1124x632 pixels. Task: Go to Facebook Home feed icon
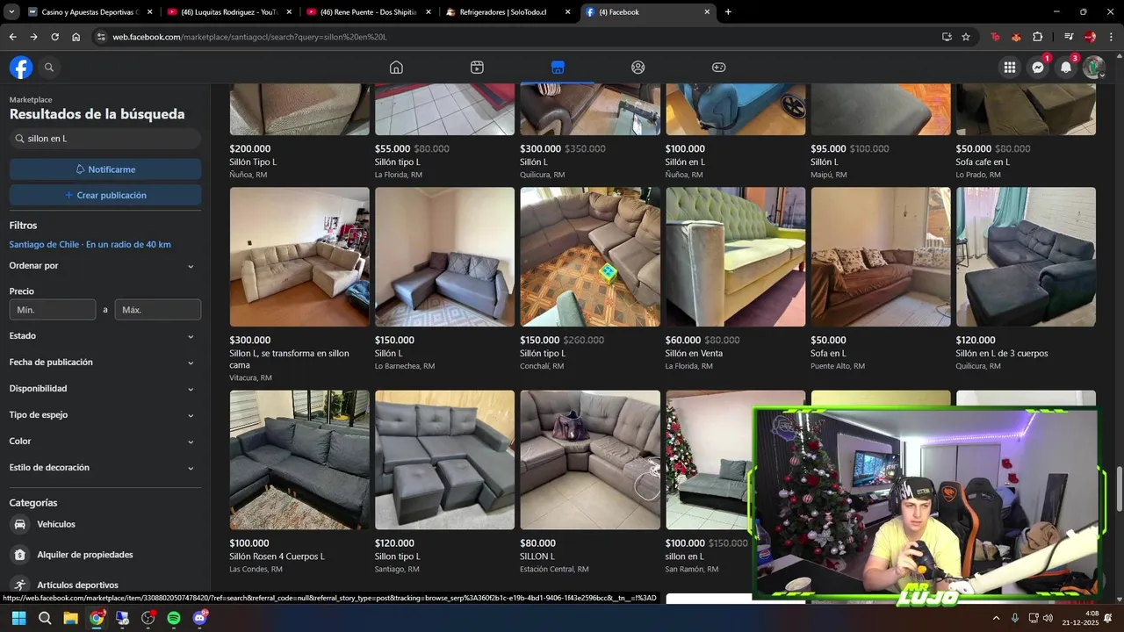point(396,68)
